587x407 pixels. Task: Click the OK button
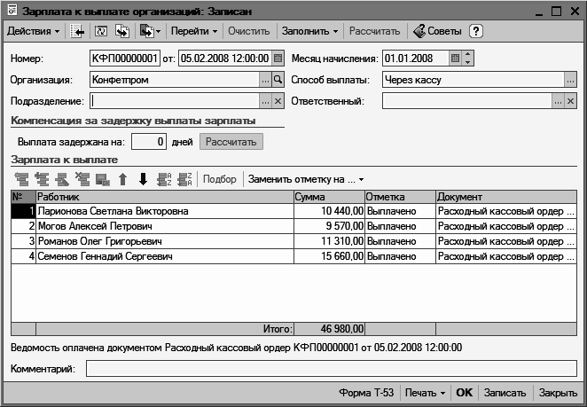465,393
